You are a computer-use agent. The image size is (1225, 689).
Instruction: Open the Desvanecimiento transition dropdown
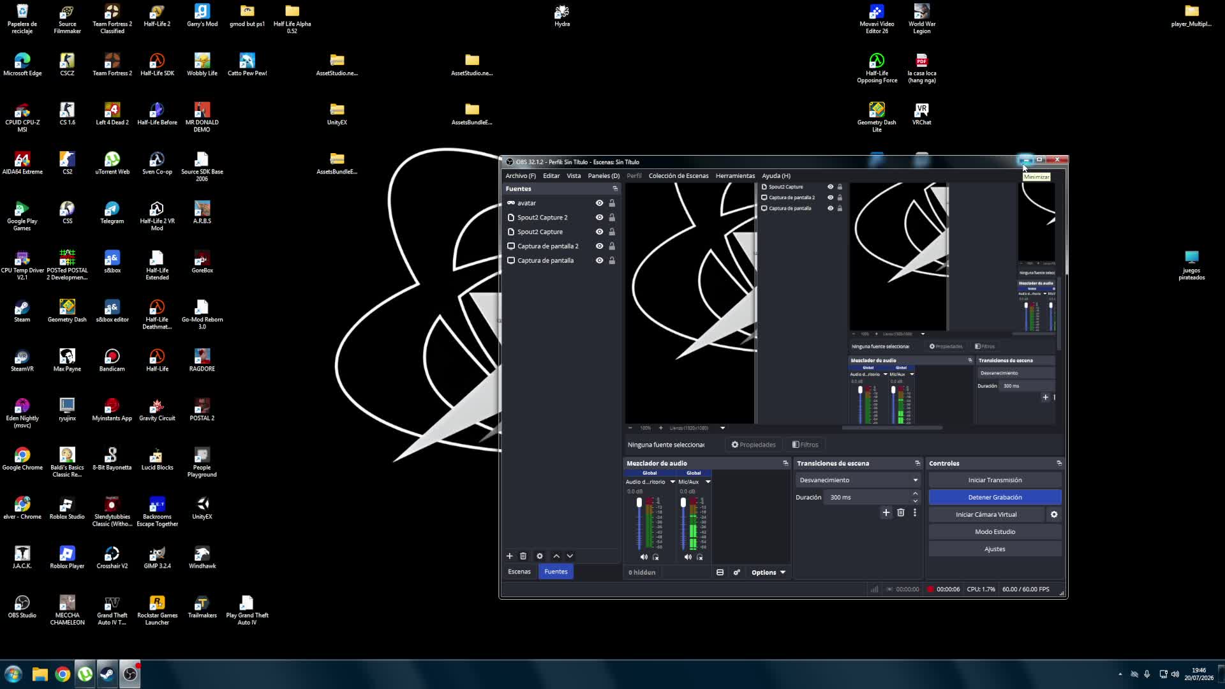click(858, 480)
